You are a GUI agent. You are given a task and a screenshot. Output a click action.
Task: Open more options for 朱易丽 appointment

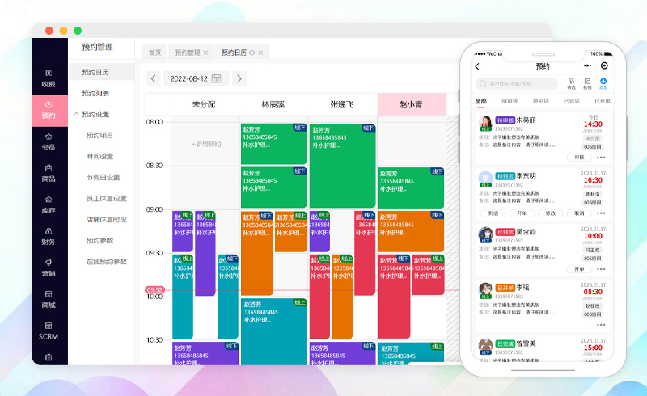(x=601, y=158)
